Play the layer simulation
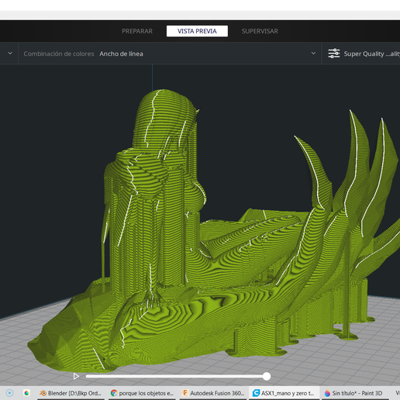 click(76, 376)
